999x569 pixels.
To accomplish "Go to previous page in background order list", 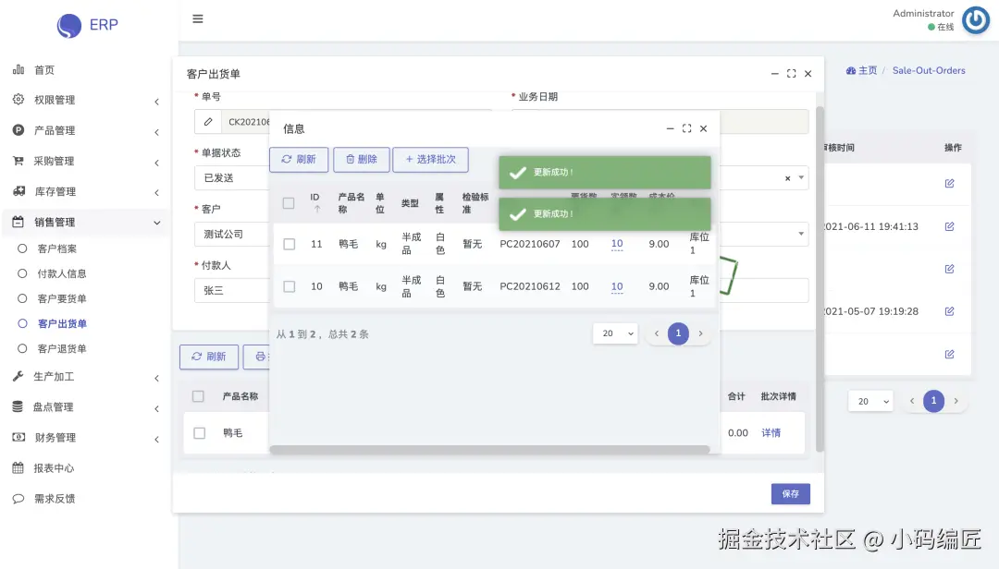I will [x=912, y=401].
